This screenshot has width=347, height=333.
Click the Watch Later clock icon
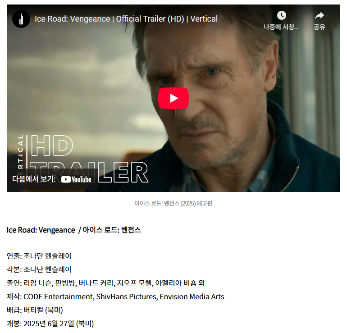click(x=281, y=15)
